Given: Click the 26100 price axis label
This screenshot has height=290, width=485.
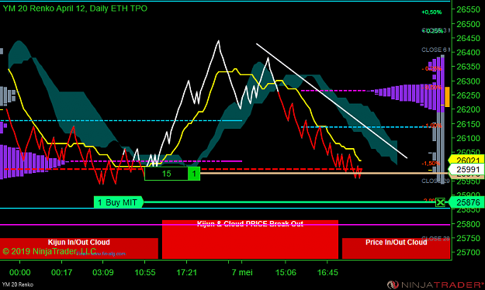Looking at the screenshot, I should (x=468, y=138).
